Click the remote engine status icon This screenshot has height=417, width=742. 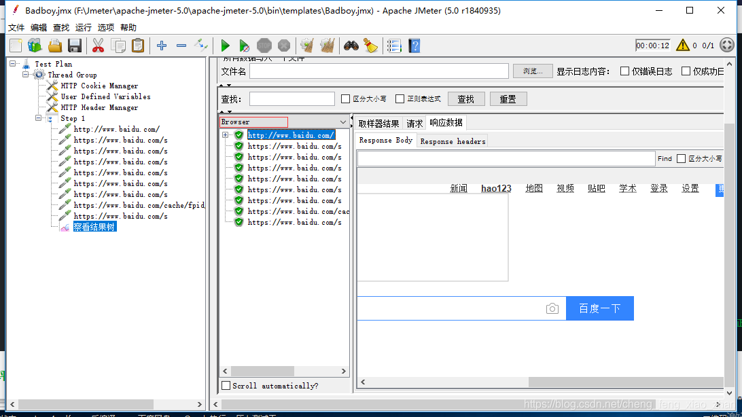727,46
